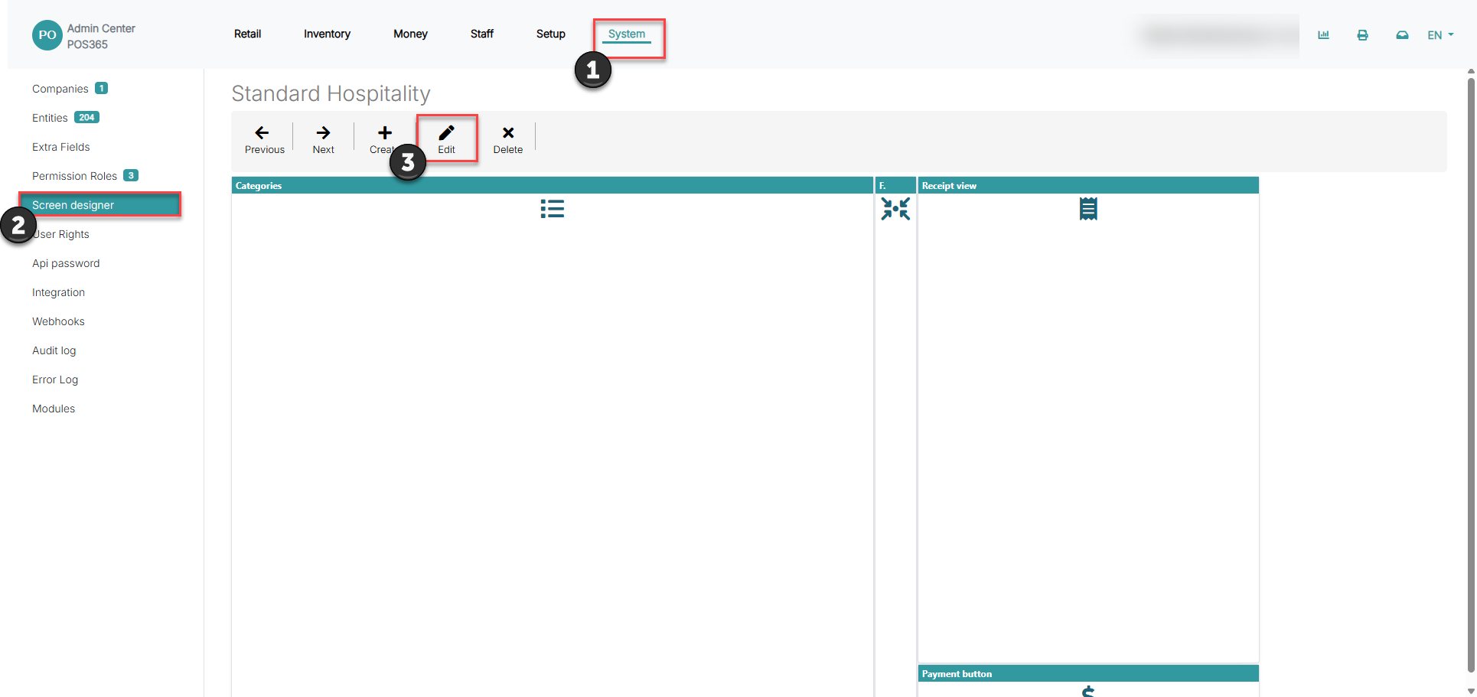Screen dimensions: 1477x697
Task: Open the statistics chart icon in header
Action: pos(1323,35)
